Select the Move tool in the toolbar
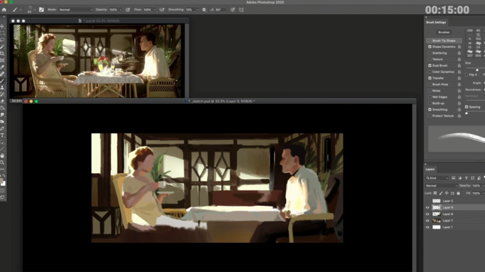 (2, 26)
